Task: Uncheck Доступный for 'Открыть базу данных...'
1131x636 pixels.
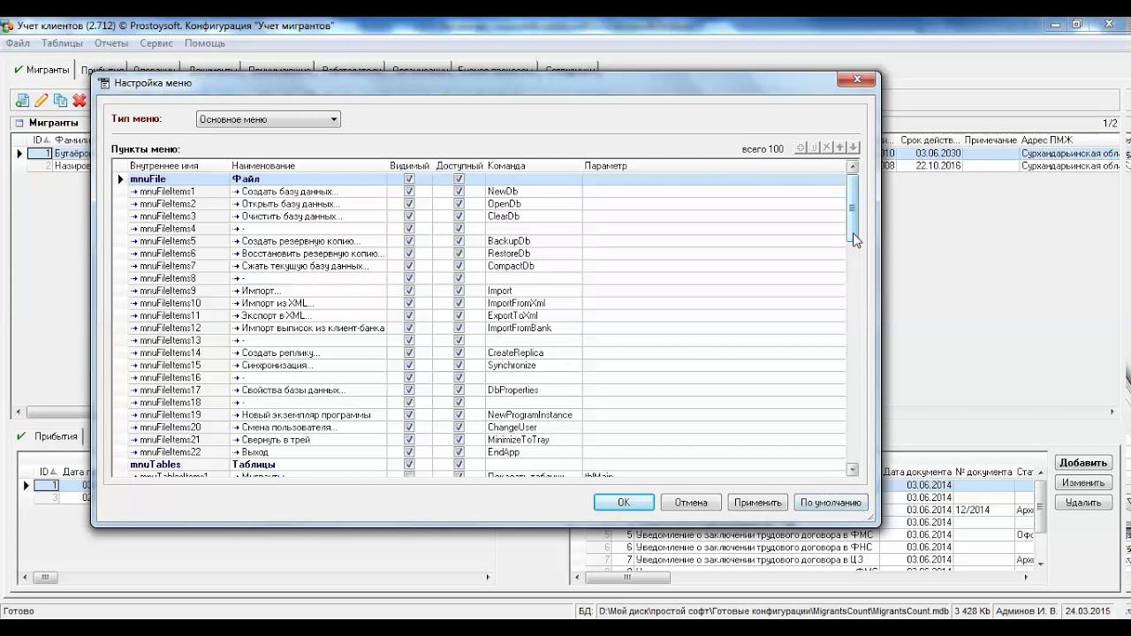Action: [459, 204]
